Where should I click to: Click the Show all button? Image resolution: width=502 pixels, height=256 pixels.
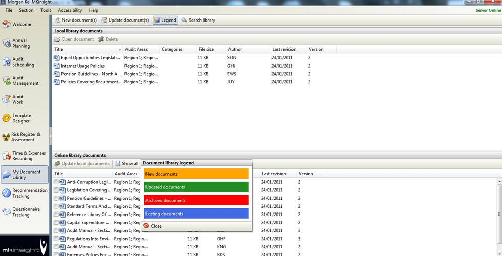(x=127, y=163)
